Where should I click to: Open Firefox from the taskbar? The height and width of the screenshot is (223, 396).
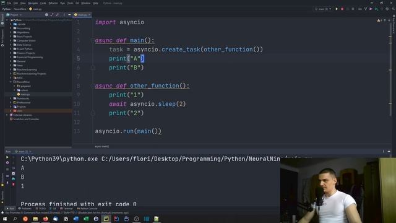[45, 219]
